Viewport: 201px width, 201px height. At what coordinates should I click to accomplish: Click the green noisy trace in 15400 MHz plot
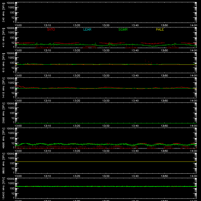(106, 186)
